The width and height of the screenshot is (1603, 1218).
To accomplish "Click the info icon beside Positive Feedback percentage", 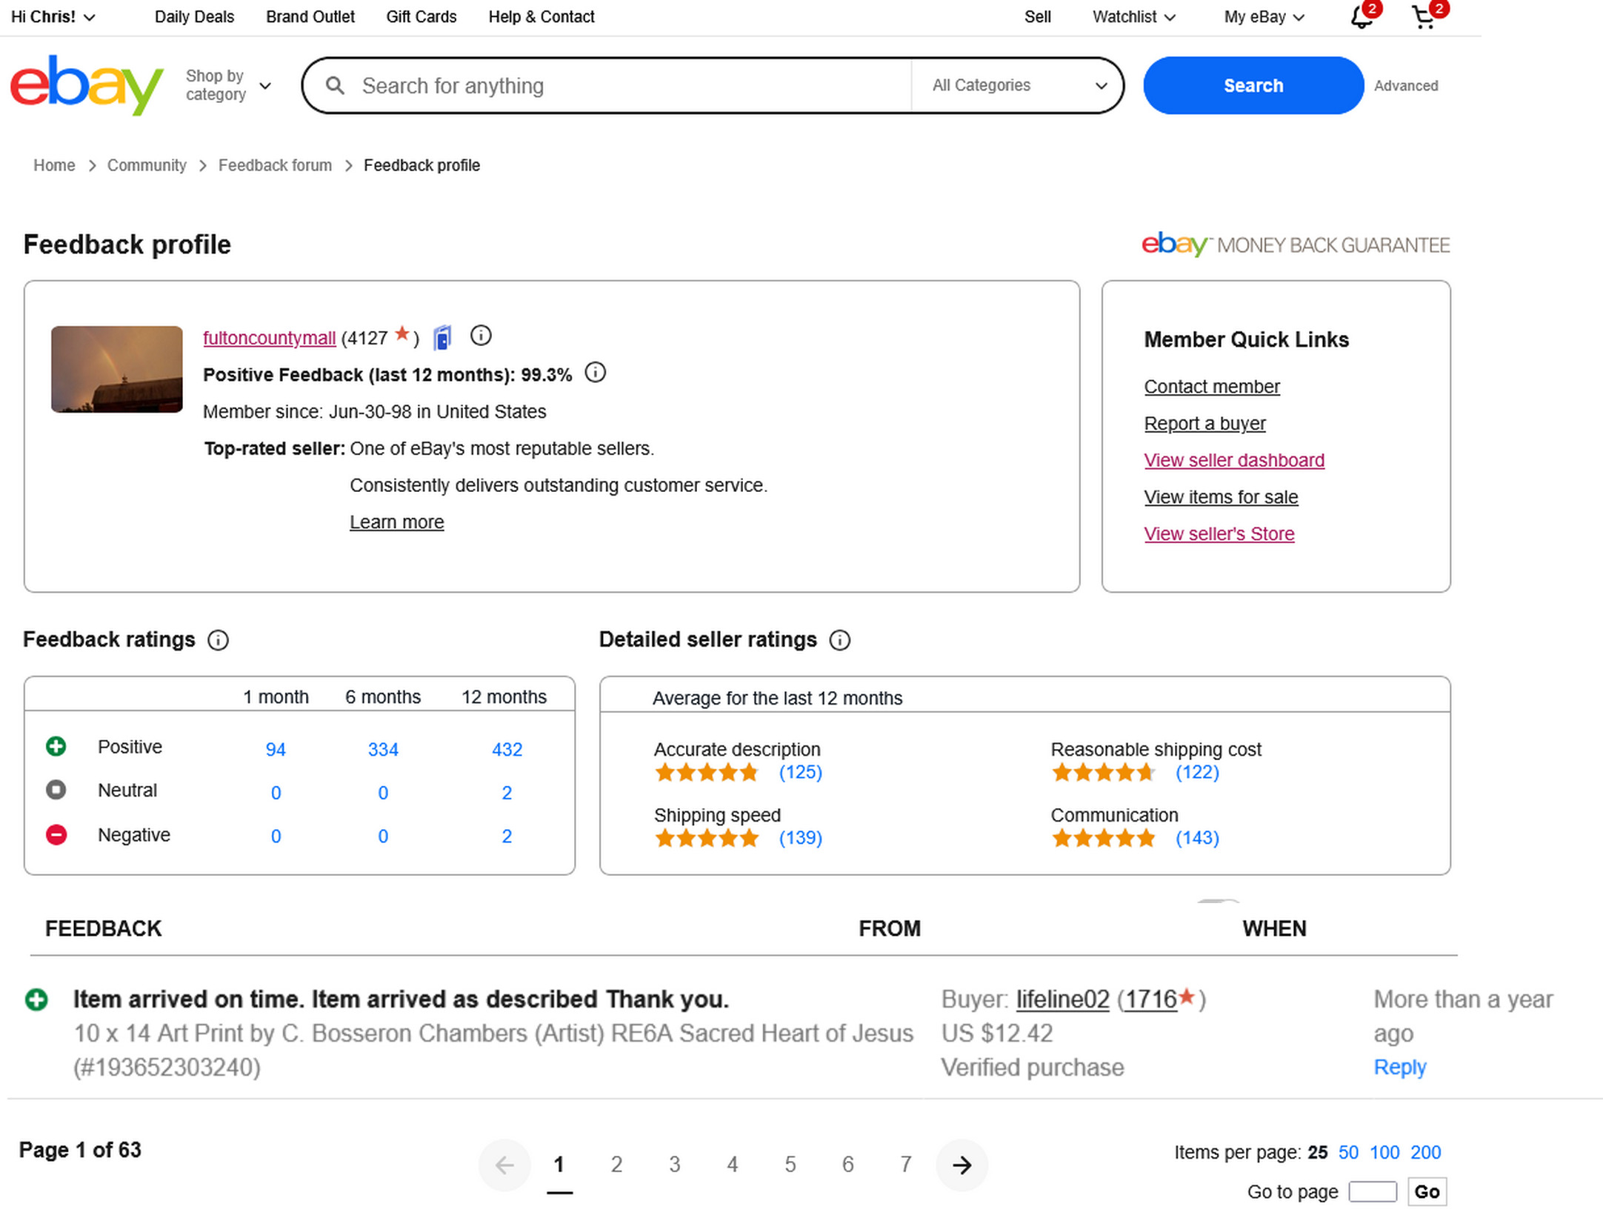I will point(595,373).
